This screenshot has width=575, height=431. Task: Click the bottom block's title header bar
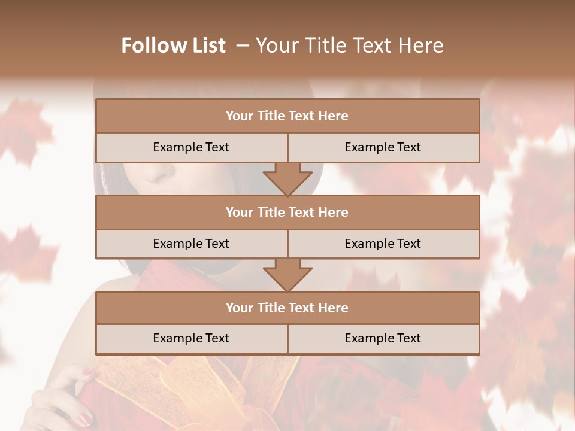[x=287, y=308]
